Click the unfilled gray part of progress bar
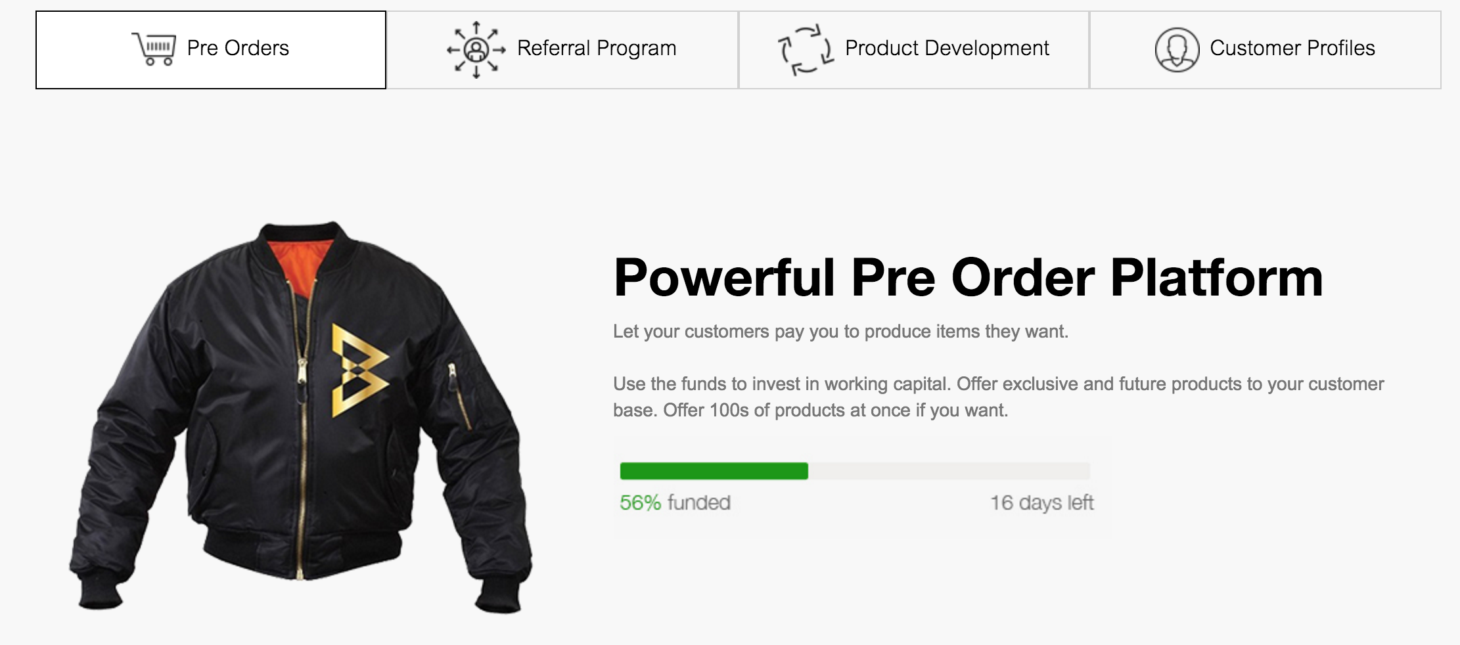Viewport: 1460px width, 645px height. tap(948, 471)
